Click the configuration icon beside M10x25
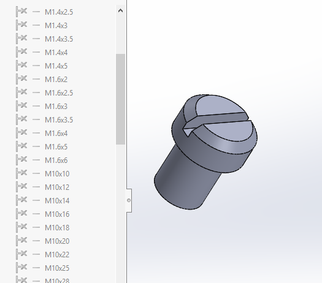The height and width of the screenshot is (283, 322). 21,268
